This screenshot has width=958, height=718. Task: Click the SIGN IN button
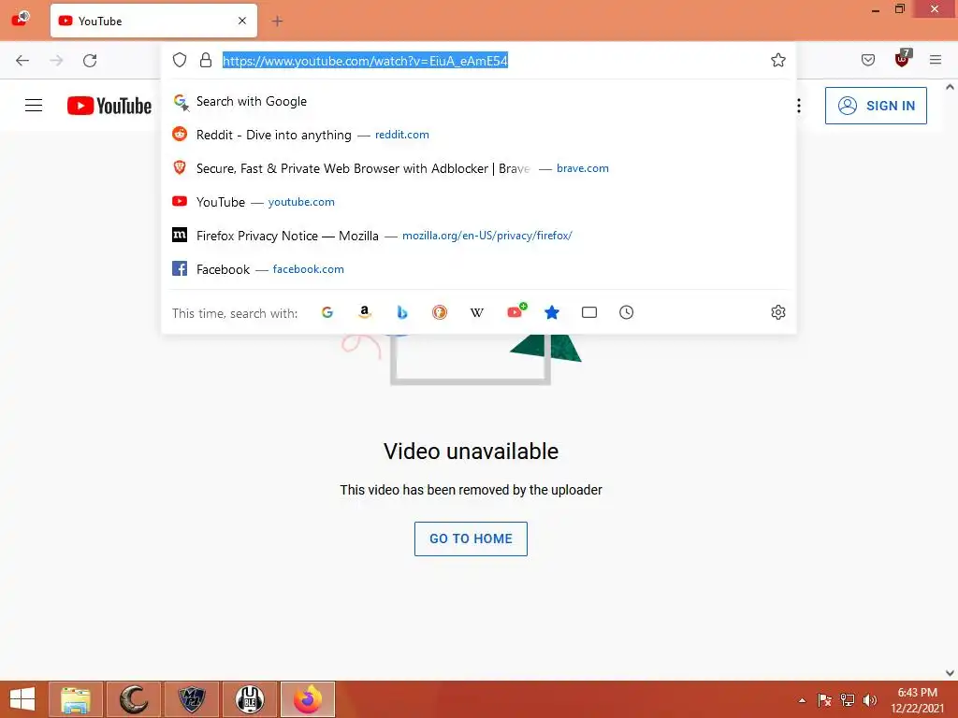click(876, 106)
